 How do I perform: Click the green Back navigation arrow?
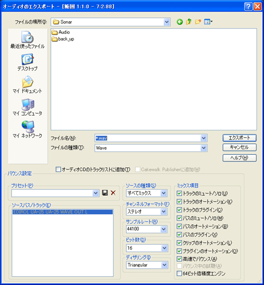(x=180, y=22)
